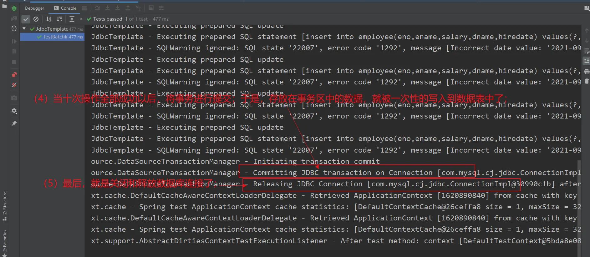This screenshot has width=590, height=257.
Task: Switch to the Console tab
Action: (x=65, y=8)
